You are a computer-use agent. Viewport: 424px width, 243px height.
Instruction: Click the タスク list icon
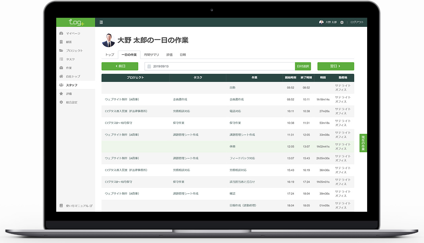tap(61, 59)
